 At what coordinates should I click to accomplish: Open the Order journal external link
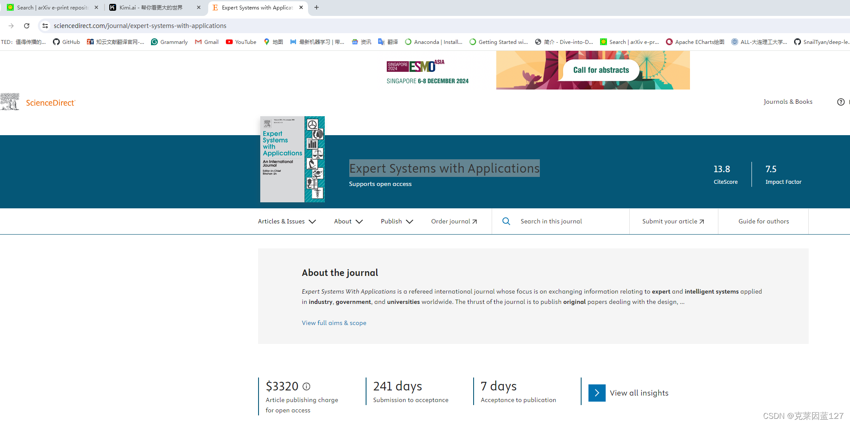point(454,221)
